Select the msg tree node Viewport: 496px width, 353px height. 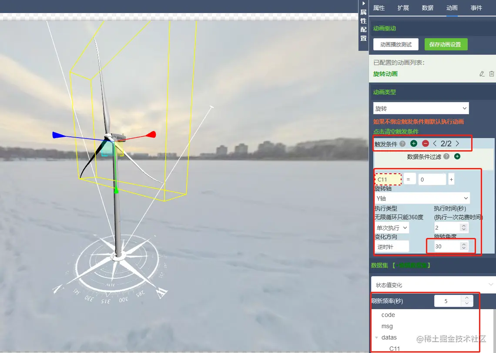(387, 326)
